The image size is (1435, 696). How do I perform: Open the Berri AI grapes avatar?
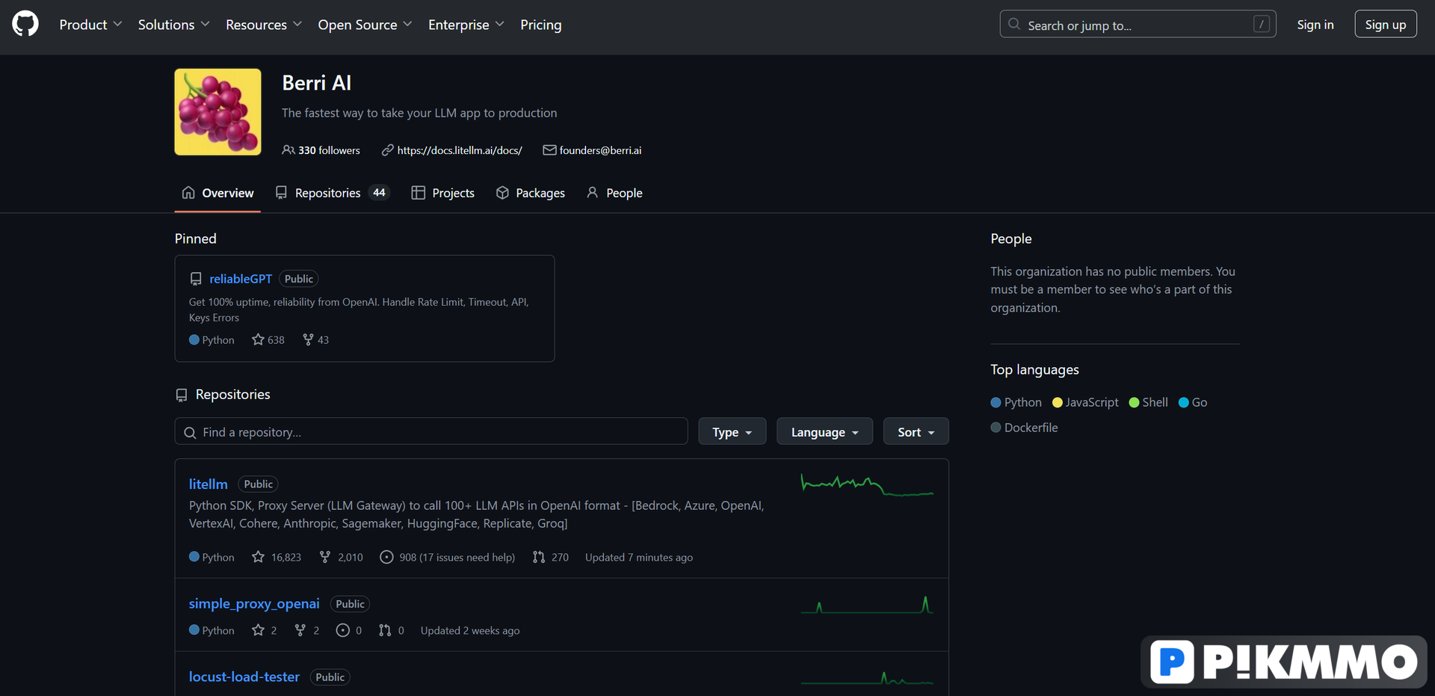pyautogui.click(x=217, y=112)
